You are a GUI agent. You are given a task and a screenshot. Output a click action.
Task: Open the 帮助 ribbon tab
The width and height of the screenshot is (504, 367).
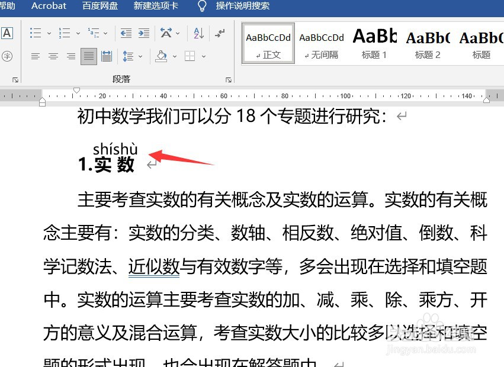click(7, 6)
